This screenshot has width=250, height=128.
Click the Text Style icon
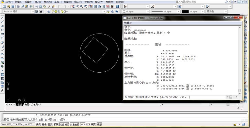pyautogui.click(x=125, y=6)
